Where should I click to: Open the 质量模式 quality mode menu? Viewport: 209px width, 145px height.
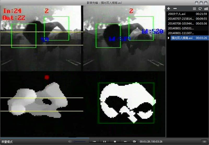pos(7,142)
